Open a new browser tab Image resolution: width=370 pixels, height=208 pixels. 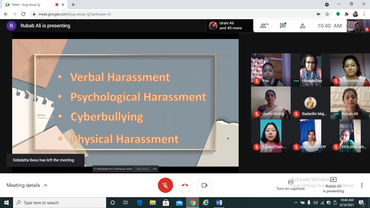coord(73,5)
